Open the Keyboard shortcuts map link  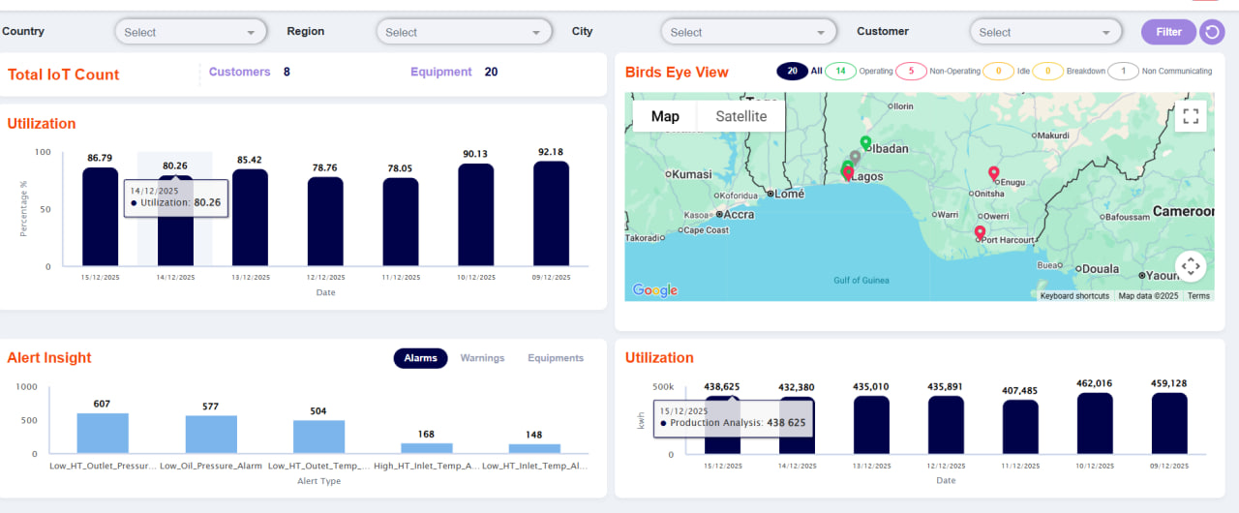click(1074, 296)
